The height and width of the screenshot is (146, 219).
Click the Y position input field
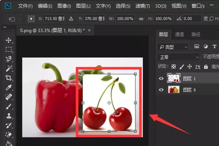(95, 19)
